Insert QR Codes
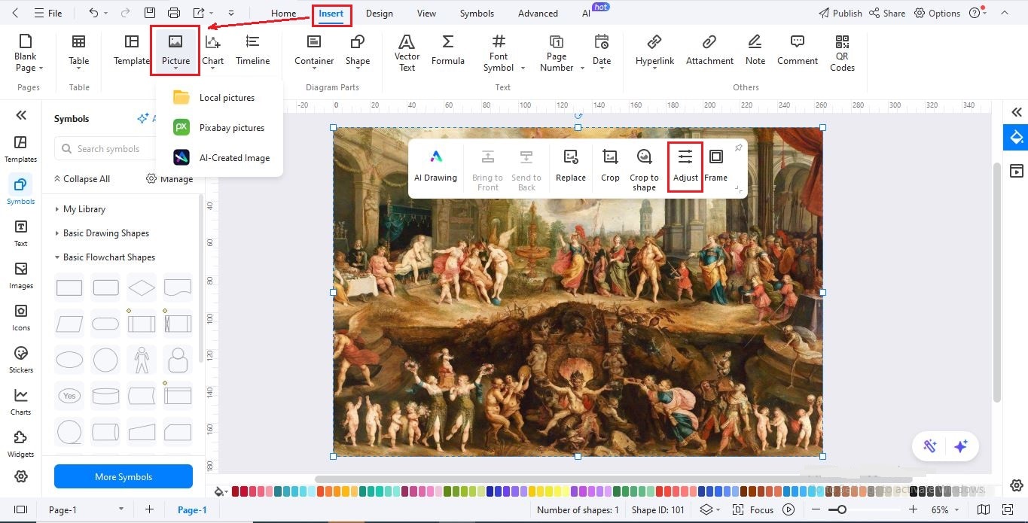Image resolution: width=1028 pixels, height=523 pixels. point(842,52)
